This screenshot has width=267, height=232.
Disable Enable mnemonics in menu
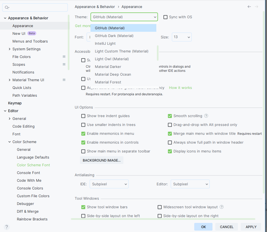[83, 134]
